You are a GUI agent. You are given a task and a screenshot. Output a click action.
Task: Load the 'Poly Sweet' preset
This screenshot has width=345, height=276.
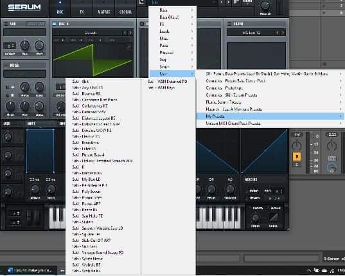pos(87,192)
